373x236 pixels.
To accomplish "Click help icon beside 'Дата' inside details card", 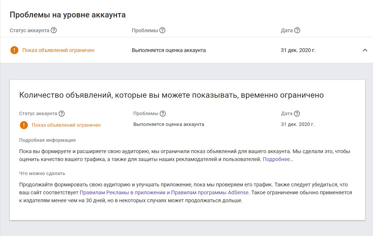I will 297,114.
